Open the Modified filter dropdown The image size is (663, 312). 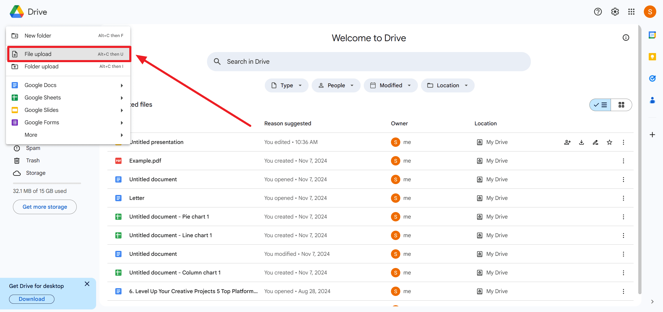pyautogui.click(x=390, y=85)
